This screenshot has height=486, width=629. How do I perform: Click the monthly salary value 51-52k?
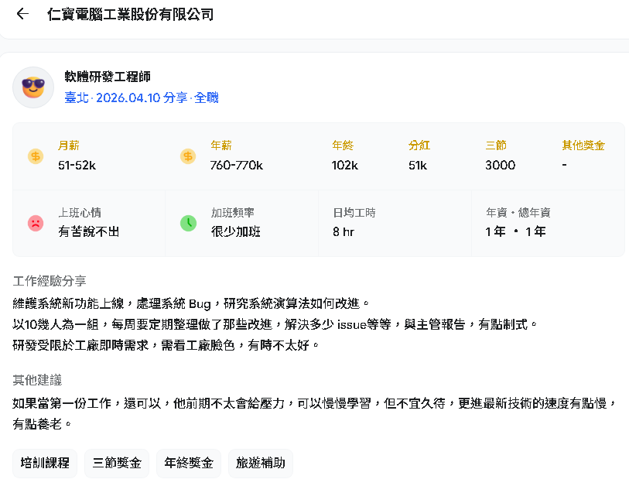[77, 166]
